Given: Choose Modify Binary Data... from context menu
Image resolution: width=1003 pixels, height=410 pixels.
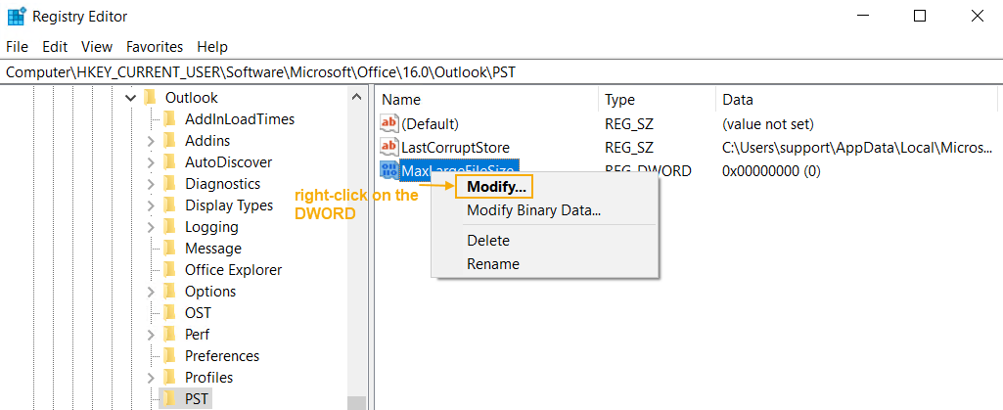Looking at the screenshot, I should [x=533, y=209].
